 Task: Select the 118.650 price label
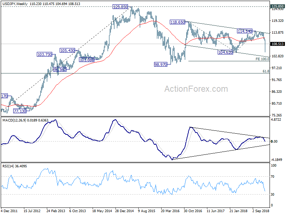pyautogui.click(x=177, y=22)
